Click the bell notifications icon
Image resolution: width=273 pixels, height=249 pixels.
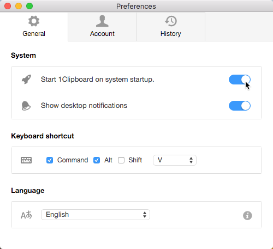26,106
